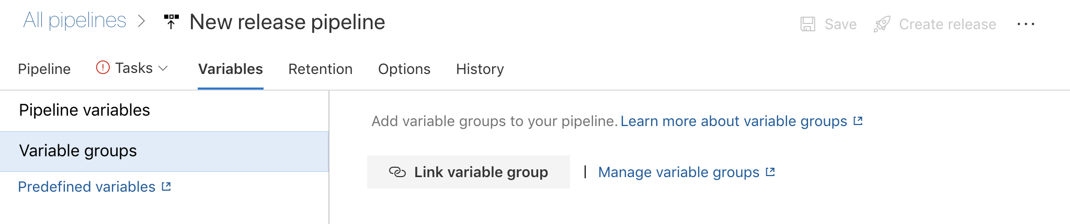
Task: View the History tab
Action: click(480, 69)
